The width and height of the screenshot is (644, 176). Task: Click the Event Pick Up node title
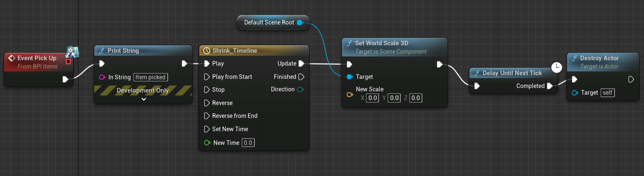[37, 58]
